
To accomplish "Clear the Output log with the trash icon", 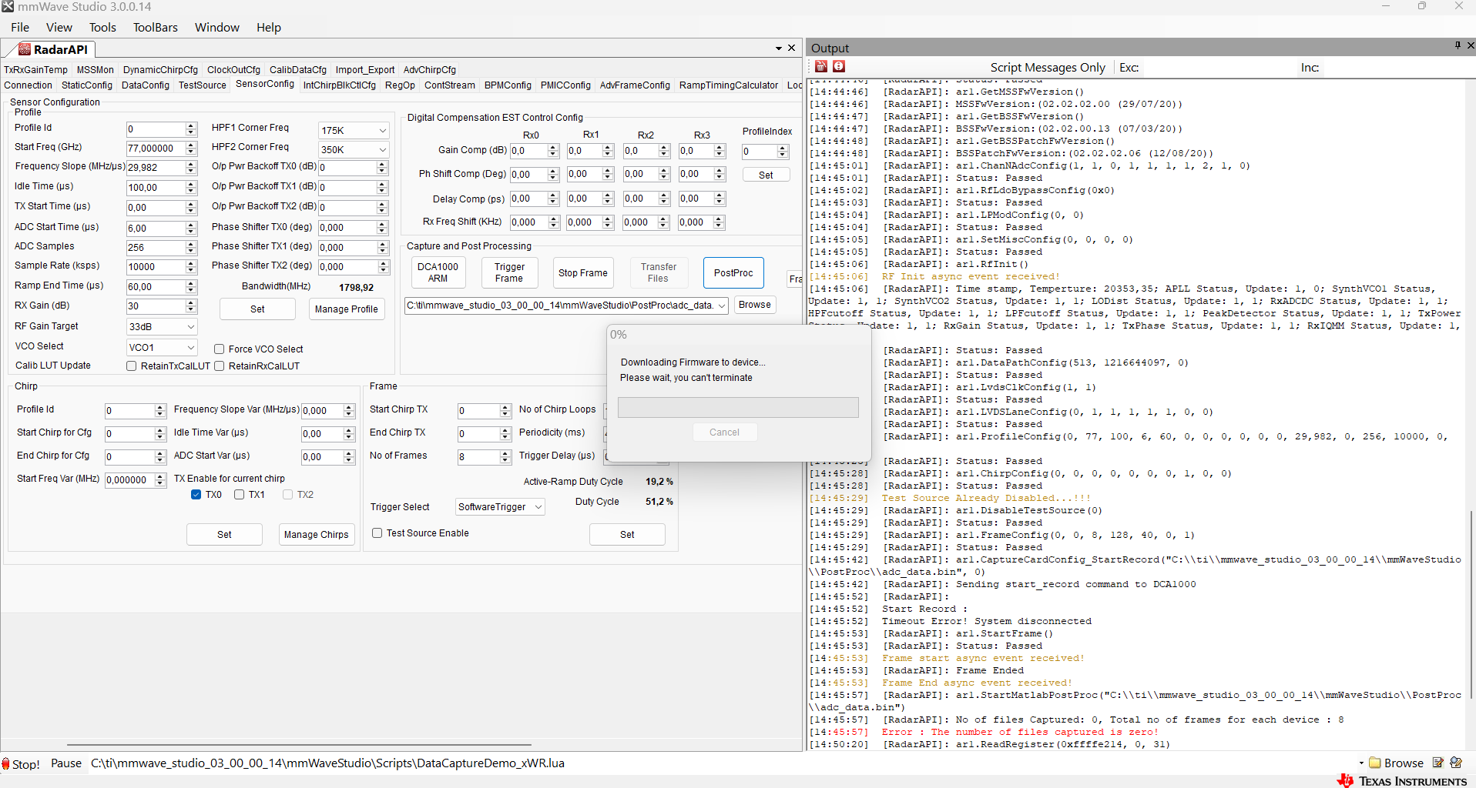I will pyautogui.click(x=821, y=67).
